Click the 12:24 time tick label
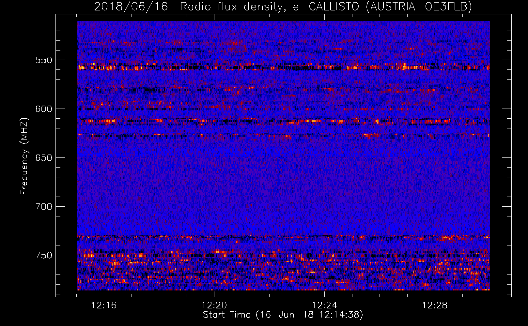Viewport: 528px width, 326px height. tap(325, 305)
